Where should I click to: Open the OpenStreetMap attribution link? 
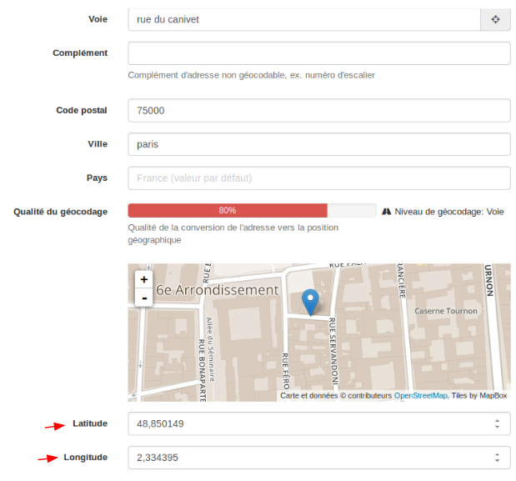tap(420, 396)
